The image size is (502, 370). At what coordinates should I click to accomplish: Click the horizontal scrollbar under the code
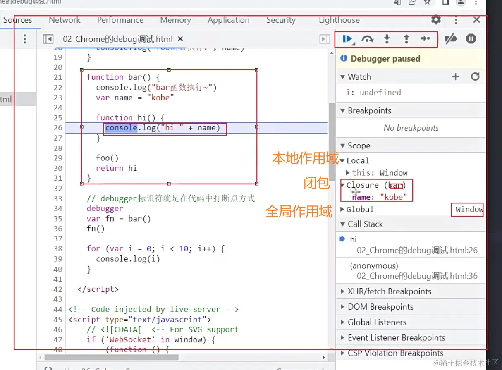pos(111,357)
